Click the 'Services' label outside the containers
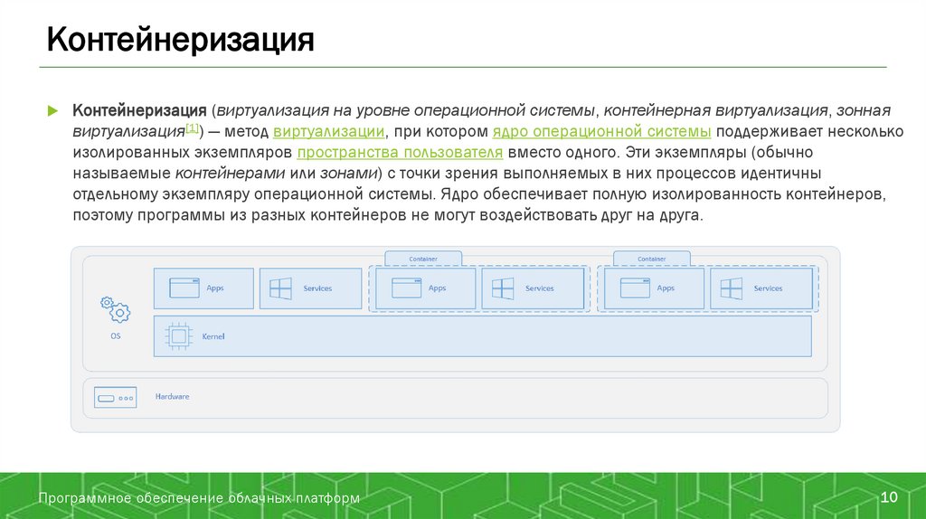Screen dimensions: 926x519 317,288
